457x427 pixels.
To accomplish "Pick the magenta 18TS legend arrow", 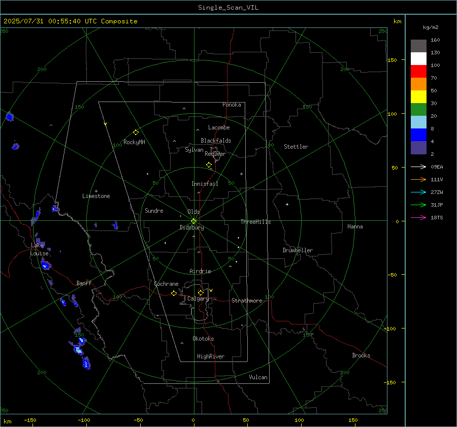I will click(418, 217).
